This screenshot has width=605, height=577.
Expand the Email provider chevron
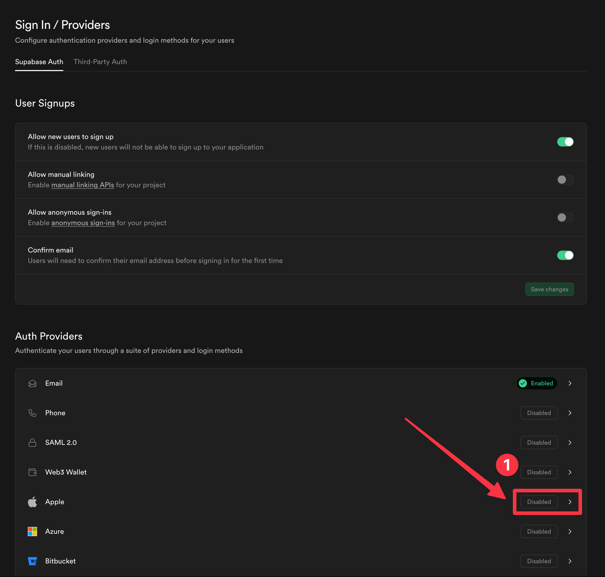pyautogui.click(x=570, y=383)
